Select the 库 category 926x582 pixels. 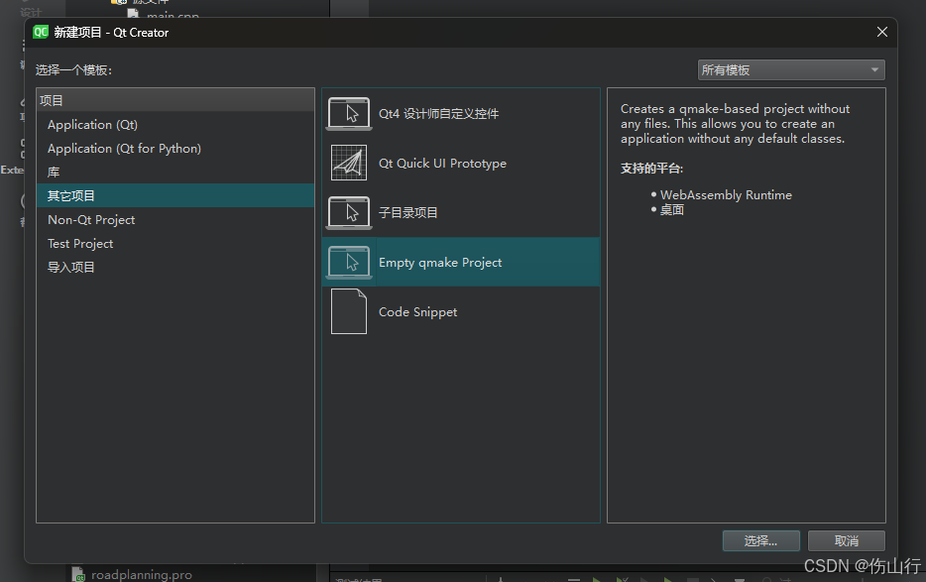pos(175,172)
